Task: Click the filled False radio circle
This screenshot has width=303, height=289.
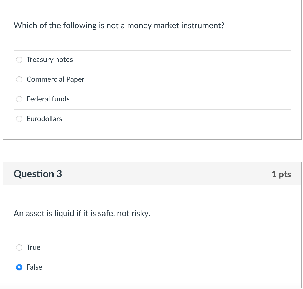Action: [x=19, y=267]
